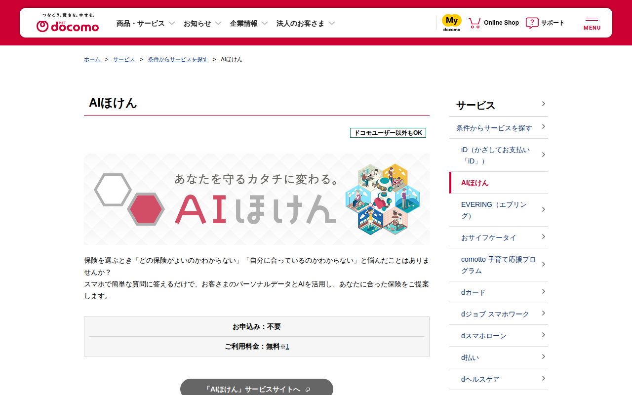
Task: Click the support question mark icon
Action: point(532,23)
